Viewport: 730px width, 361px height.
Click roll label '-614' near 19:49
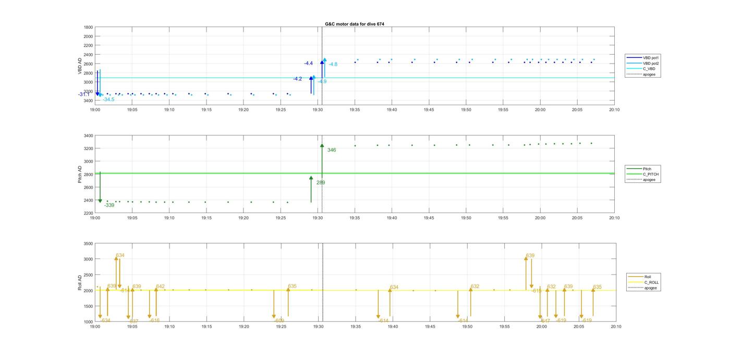click(x=463, y=320)
